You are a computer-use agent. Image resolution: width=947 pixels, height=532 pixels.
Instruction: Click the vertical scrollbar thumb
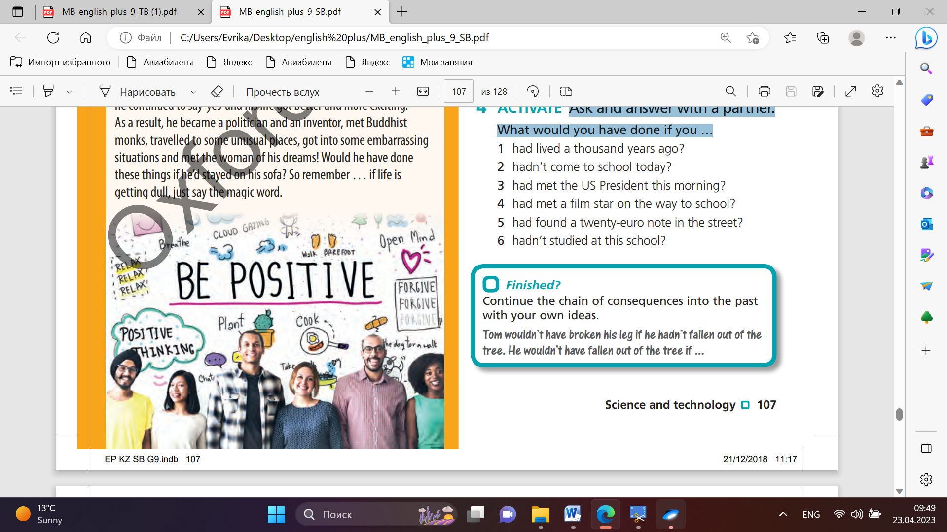click(899, 414)
